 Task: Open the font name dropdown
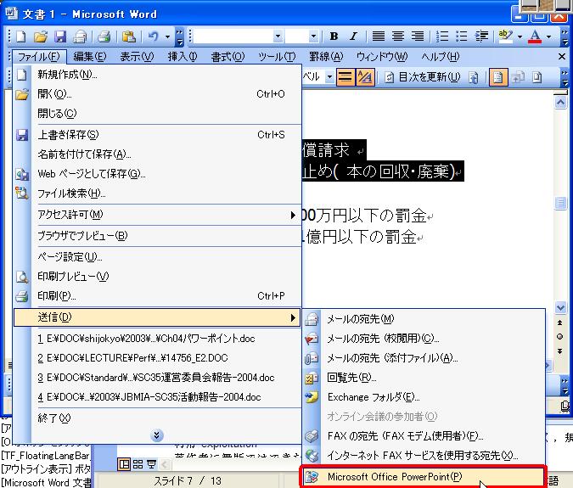pyautogui.click(x=278, y=36)
